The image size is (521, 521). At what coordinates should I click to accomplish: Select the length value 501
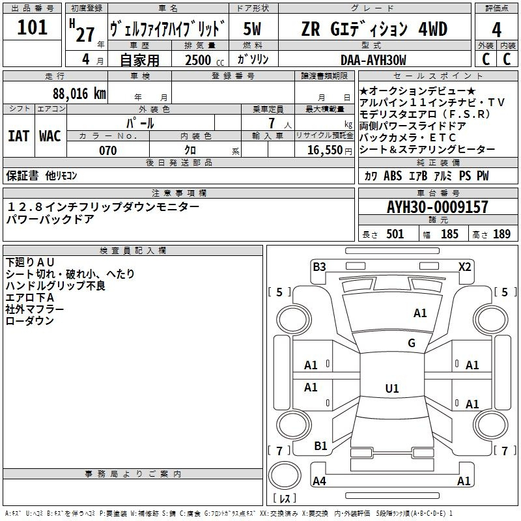pyautogui.click(x=395, y=234)
